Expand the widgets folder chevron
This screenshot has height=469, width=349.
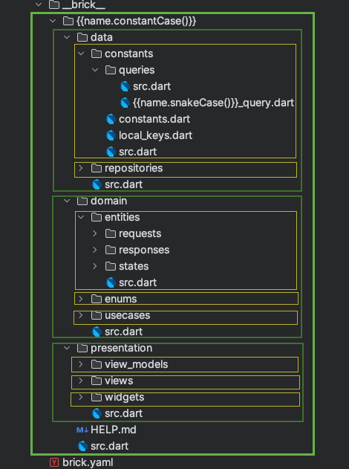coord(81,397)
